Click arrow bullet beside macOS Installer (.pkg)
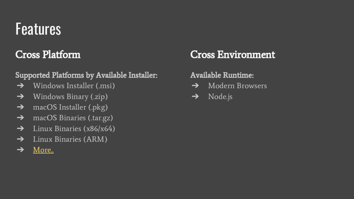 tap(20, 107)
